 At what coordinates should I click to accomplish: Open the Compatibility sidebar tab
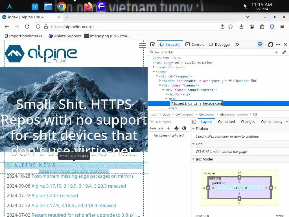point(272,121)
